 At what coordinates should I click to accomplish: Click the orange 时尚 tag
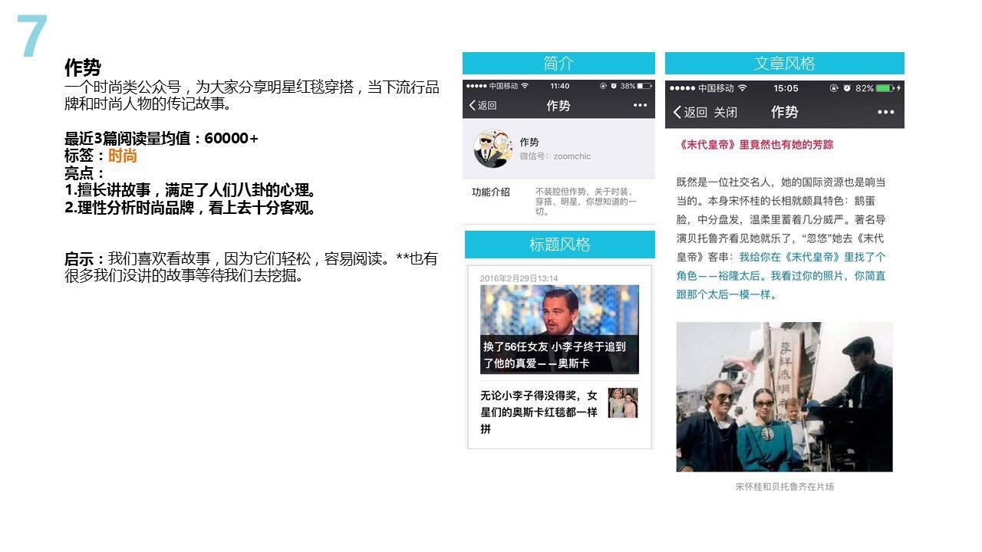(123, 156)
